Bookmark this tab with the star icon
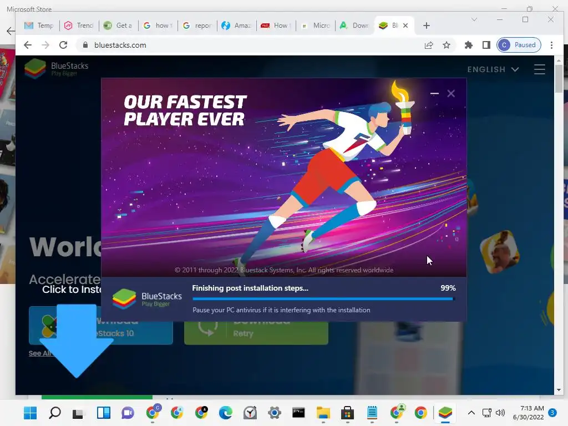 [447, 45]
